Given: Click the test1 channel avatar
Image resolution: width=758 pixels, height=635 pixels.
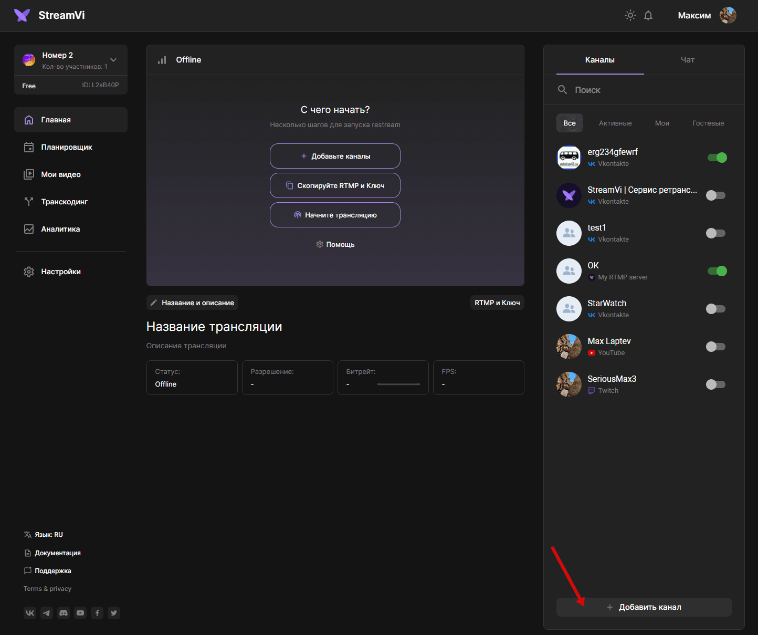Looking at the screenshot, I should click(569, 233).
